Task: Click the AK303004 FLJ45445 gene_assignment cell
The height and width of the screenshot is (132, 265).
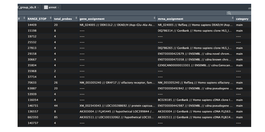Action: (117, 111)
